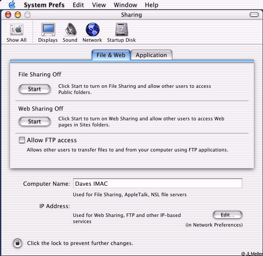The width and height of the screenshot is (263, 256).
Task: Open the Apple menu logo
Action: click(x=12, y=4)
